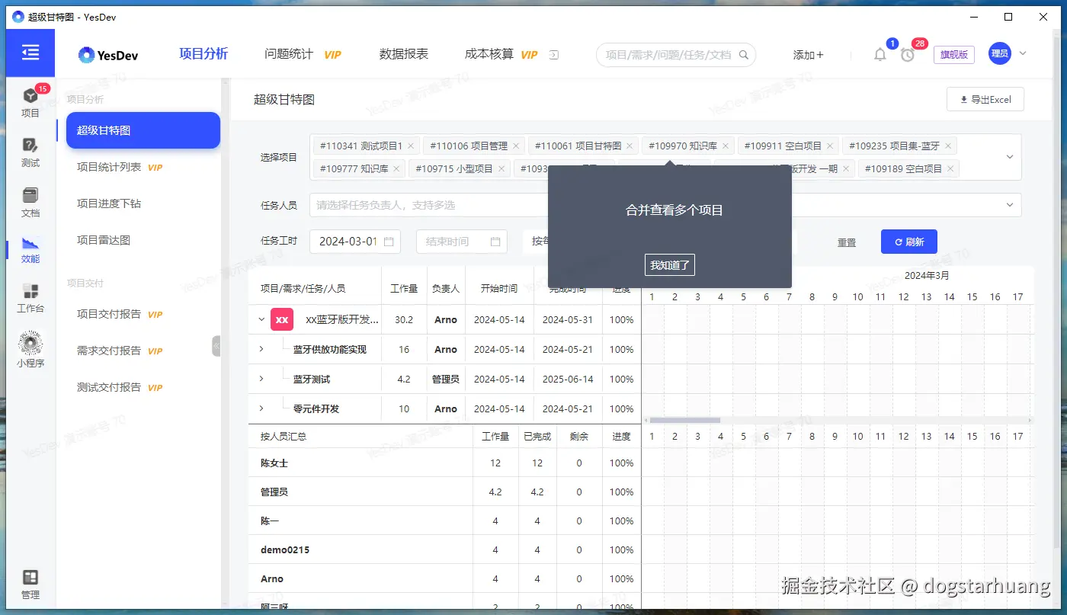This screenshot has height=615, width=1067.
Task: Expand the 蓝牙测试 row
Action: (x=261, y=379)
